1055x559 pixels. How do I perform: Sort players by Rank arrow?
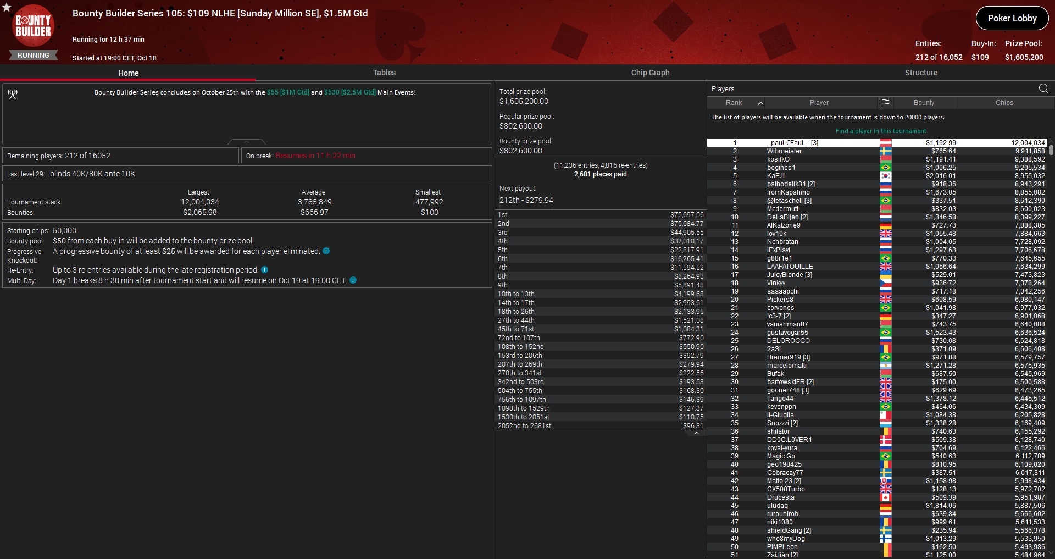tap(760, 103)
